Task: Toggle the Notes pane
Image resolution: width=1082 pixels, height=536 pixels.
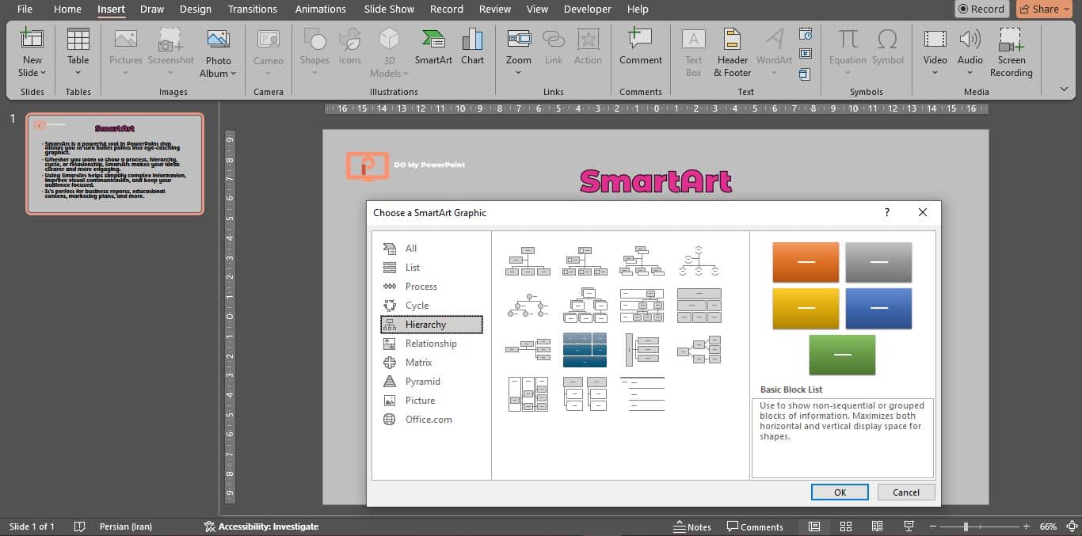Action: 691,526
